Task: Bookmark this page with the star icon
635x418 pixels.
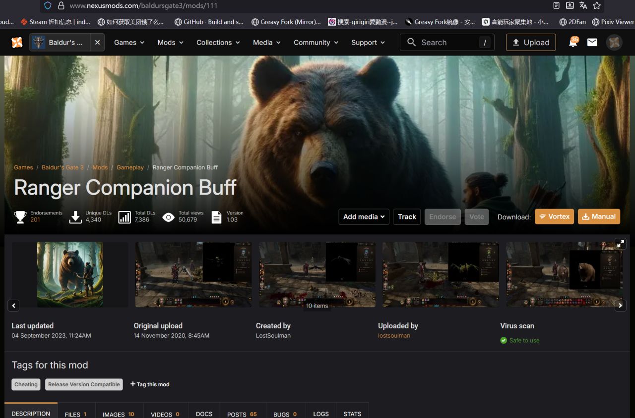Action: coord(597,5)
